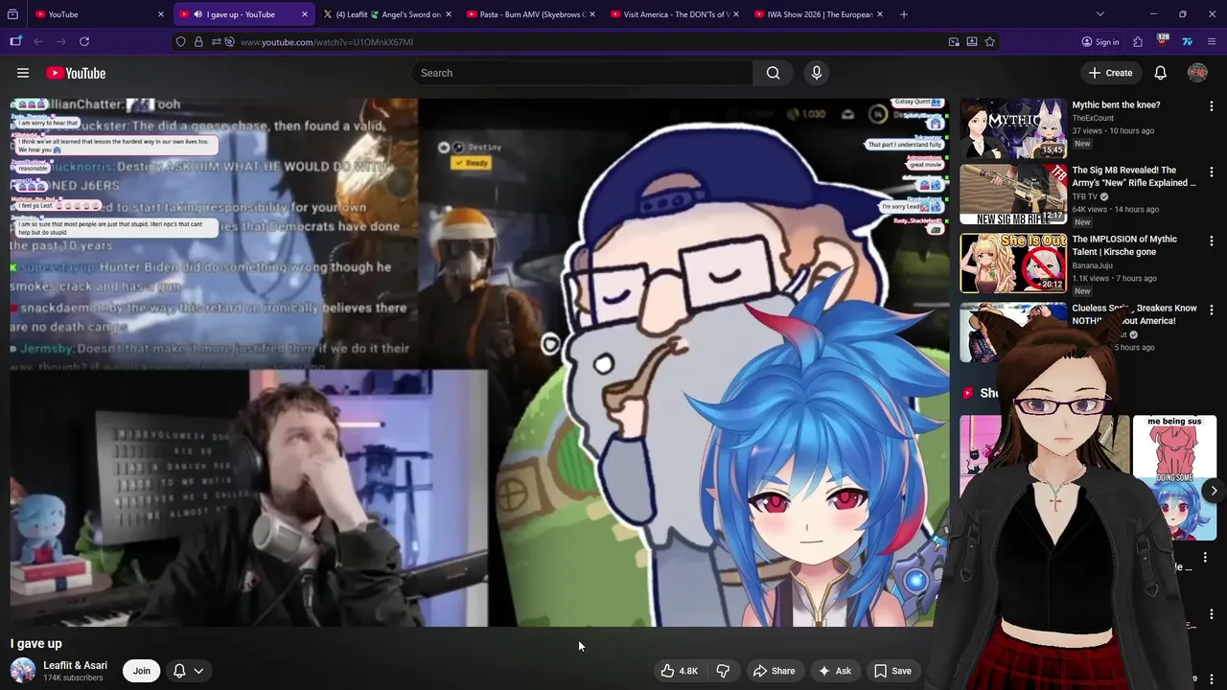Image resolution: width=1227 pixels, height=690 pixels.
Task: Open YouTube notifications bell
Action: coord(1160,73)
